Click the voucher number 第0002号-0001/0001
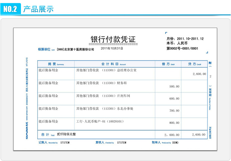Viewport: 231px width, 161px height. click(182, 48)
